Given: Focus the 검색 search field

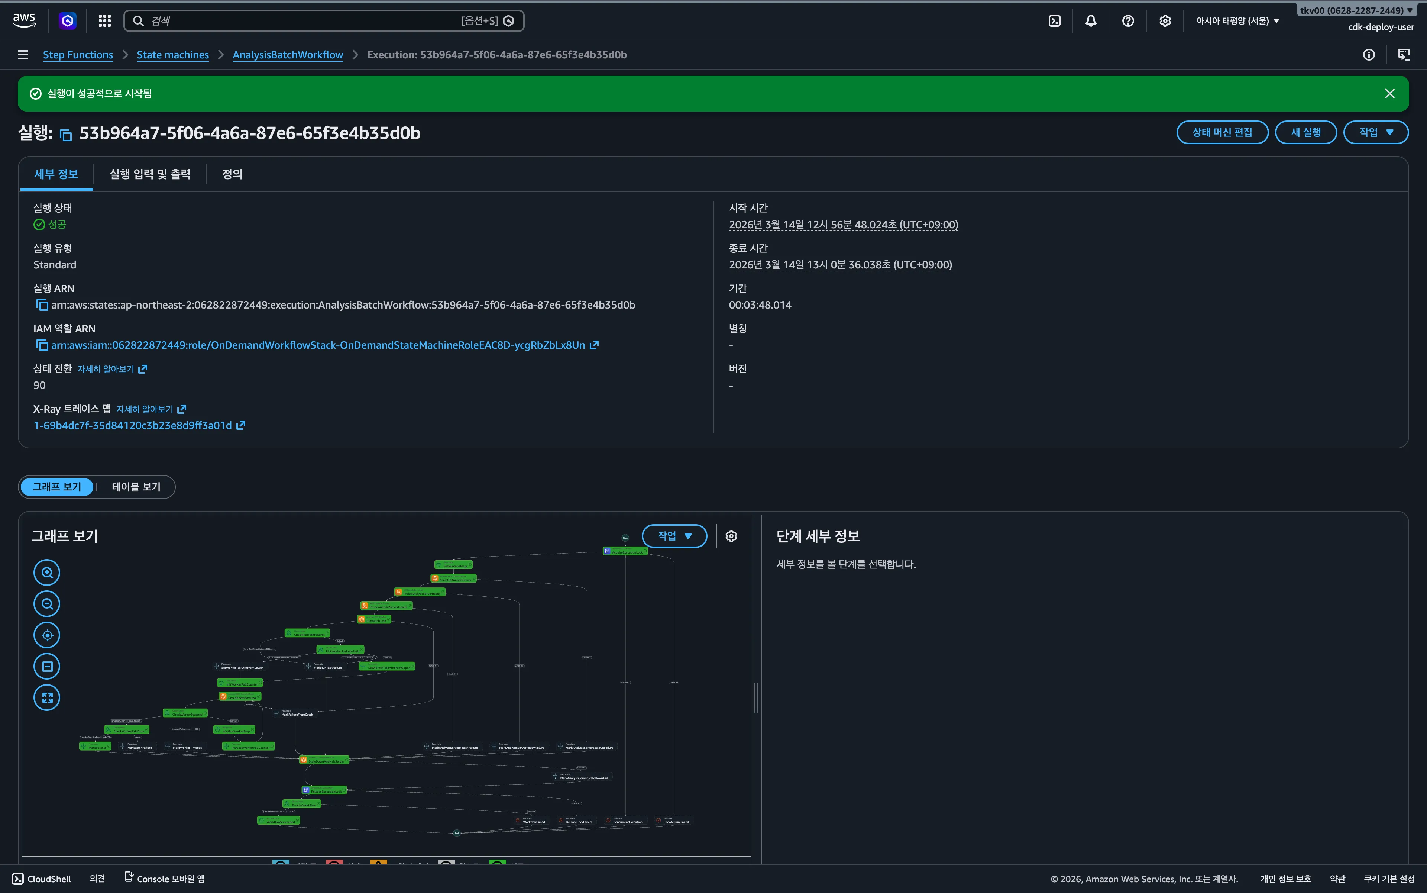Looking at the screenshot, I should 324,21.
